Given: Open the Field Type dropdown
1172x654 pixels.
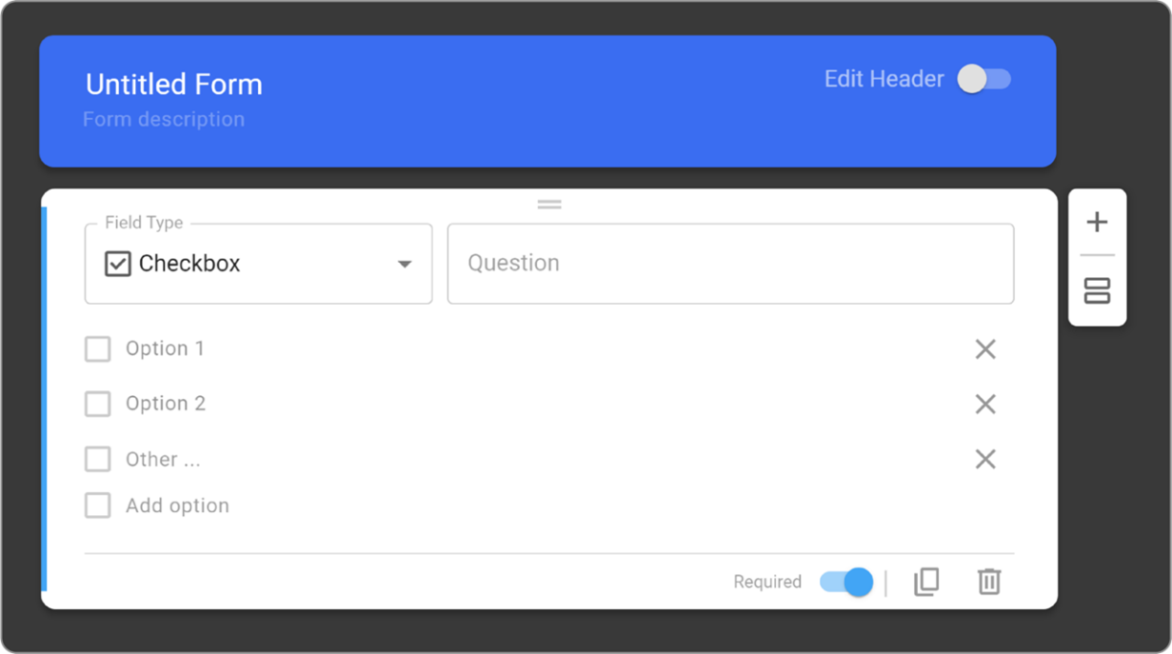Looking at the screenshot, I should point(258,264).
